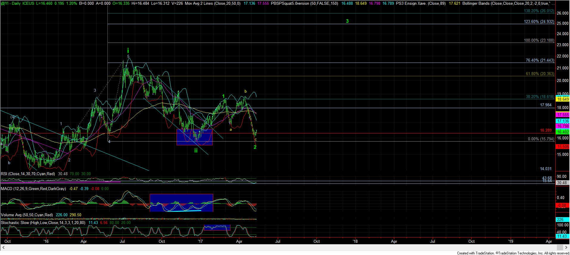Image resolution: width=570 pixels, height=255 pixels.
Task: Select the green wave 3 label
Action: click(347, 21)
